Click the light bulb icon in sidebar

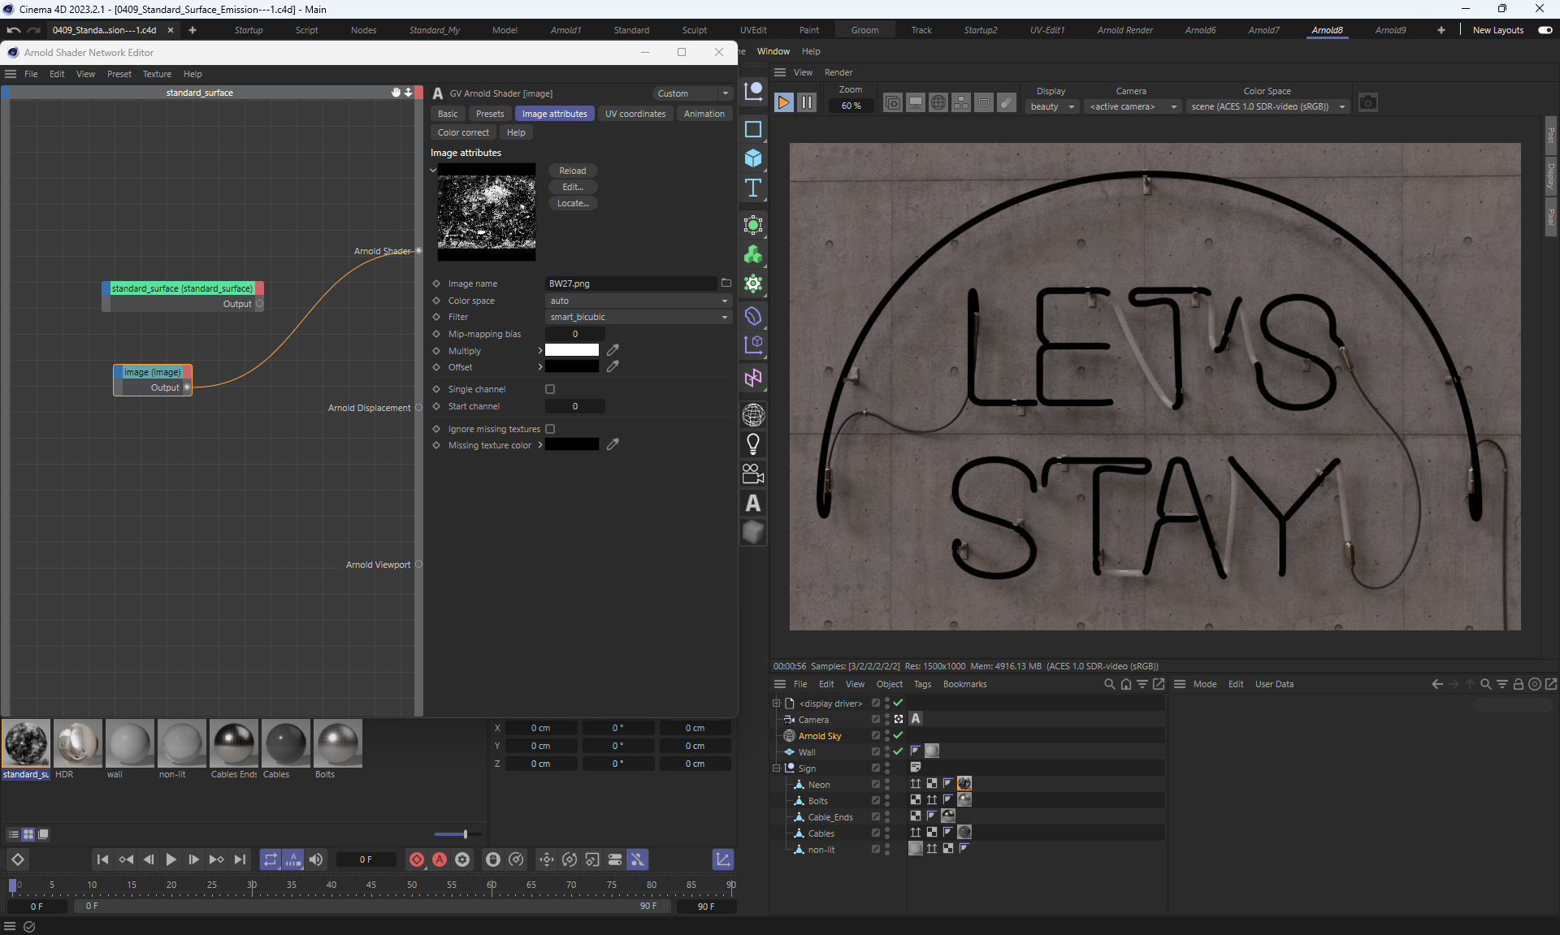click(753, 444)
